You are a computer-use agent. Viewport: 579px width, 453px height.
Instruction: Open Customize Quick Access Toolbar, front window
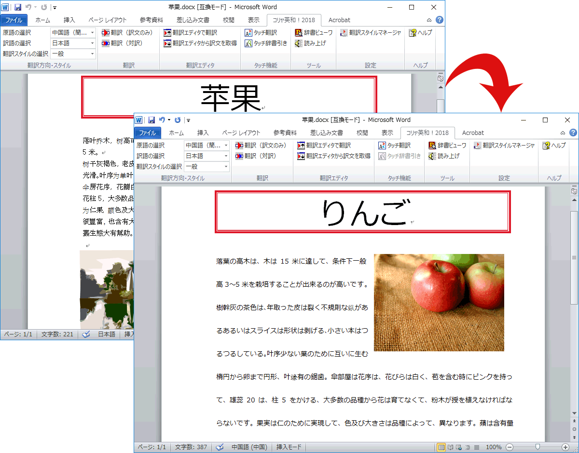189,120
